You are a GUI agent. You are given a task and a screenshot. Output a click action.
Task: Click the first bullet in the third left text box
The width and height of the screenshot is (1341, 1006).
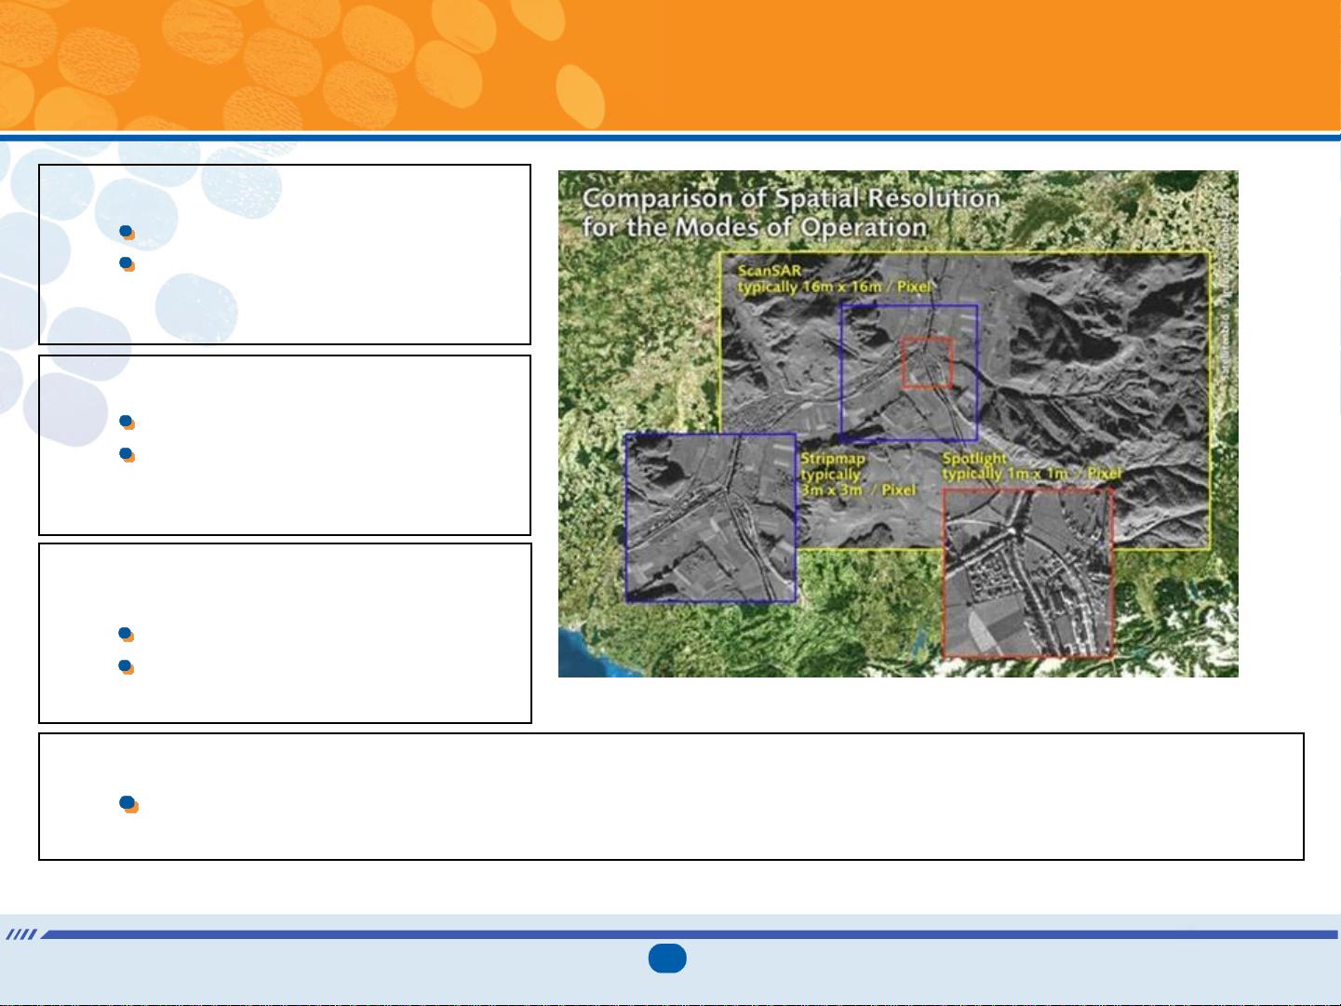(127, 635)
